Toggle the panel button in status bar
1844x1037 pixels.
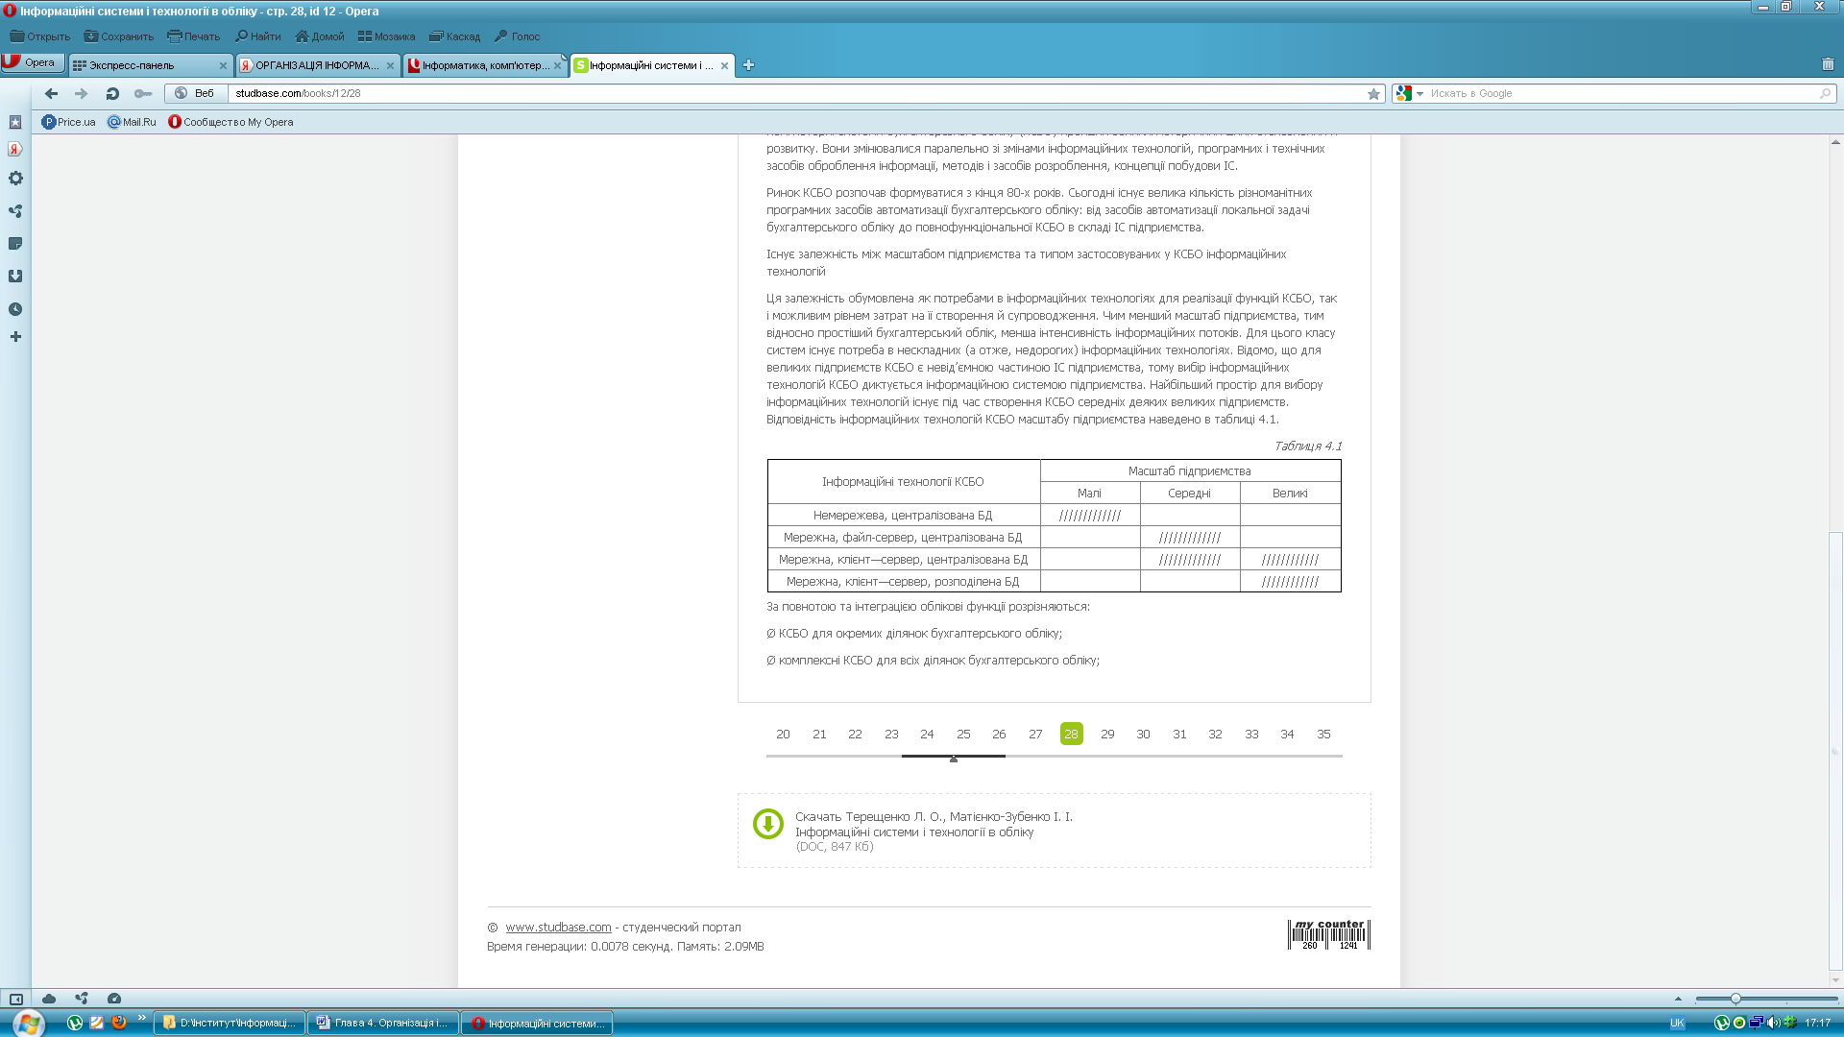coord(16,999)
